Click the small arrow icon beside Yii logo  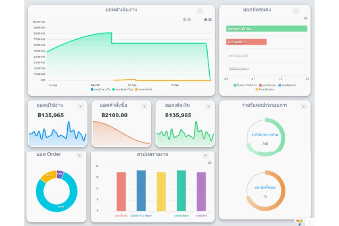click(x=309, y=222)
